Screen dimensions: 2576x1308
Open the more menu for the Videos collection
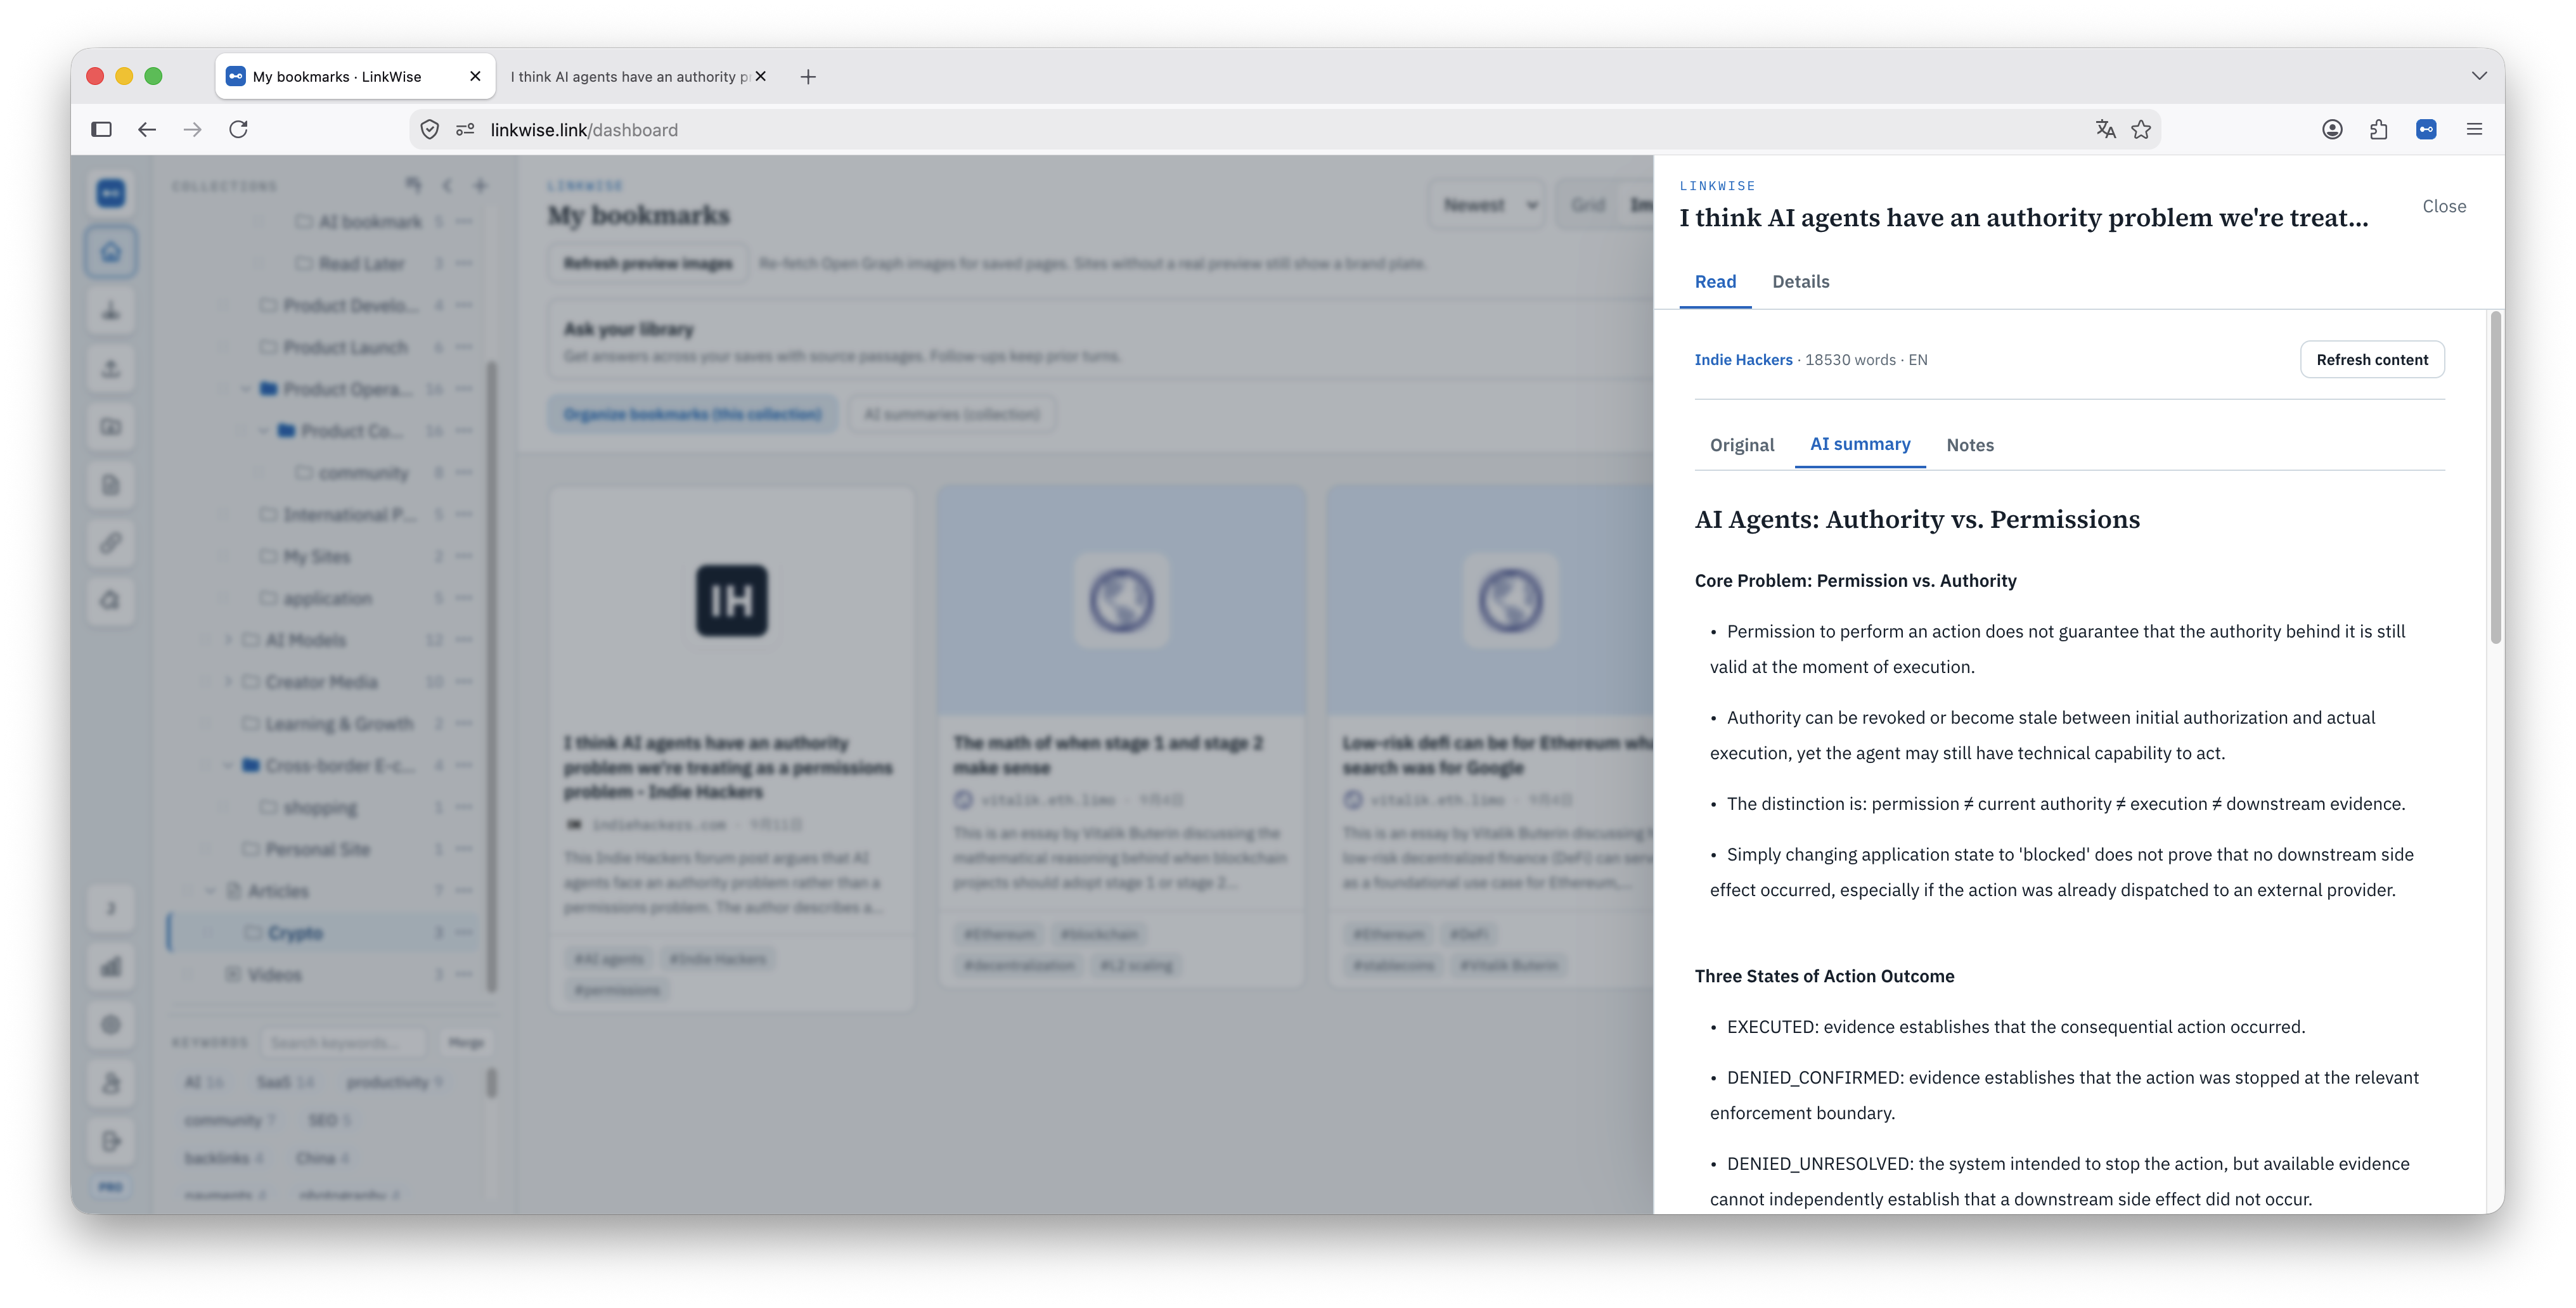tap(463, 974)
